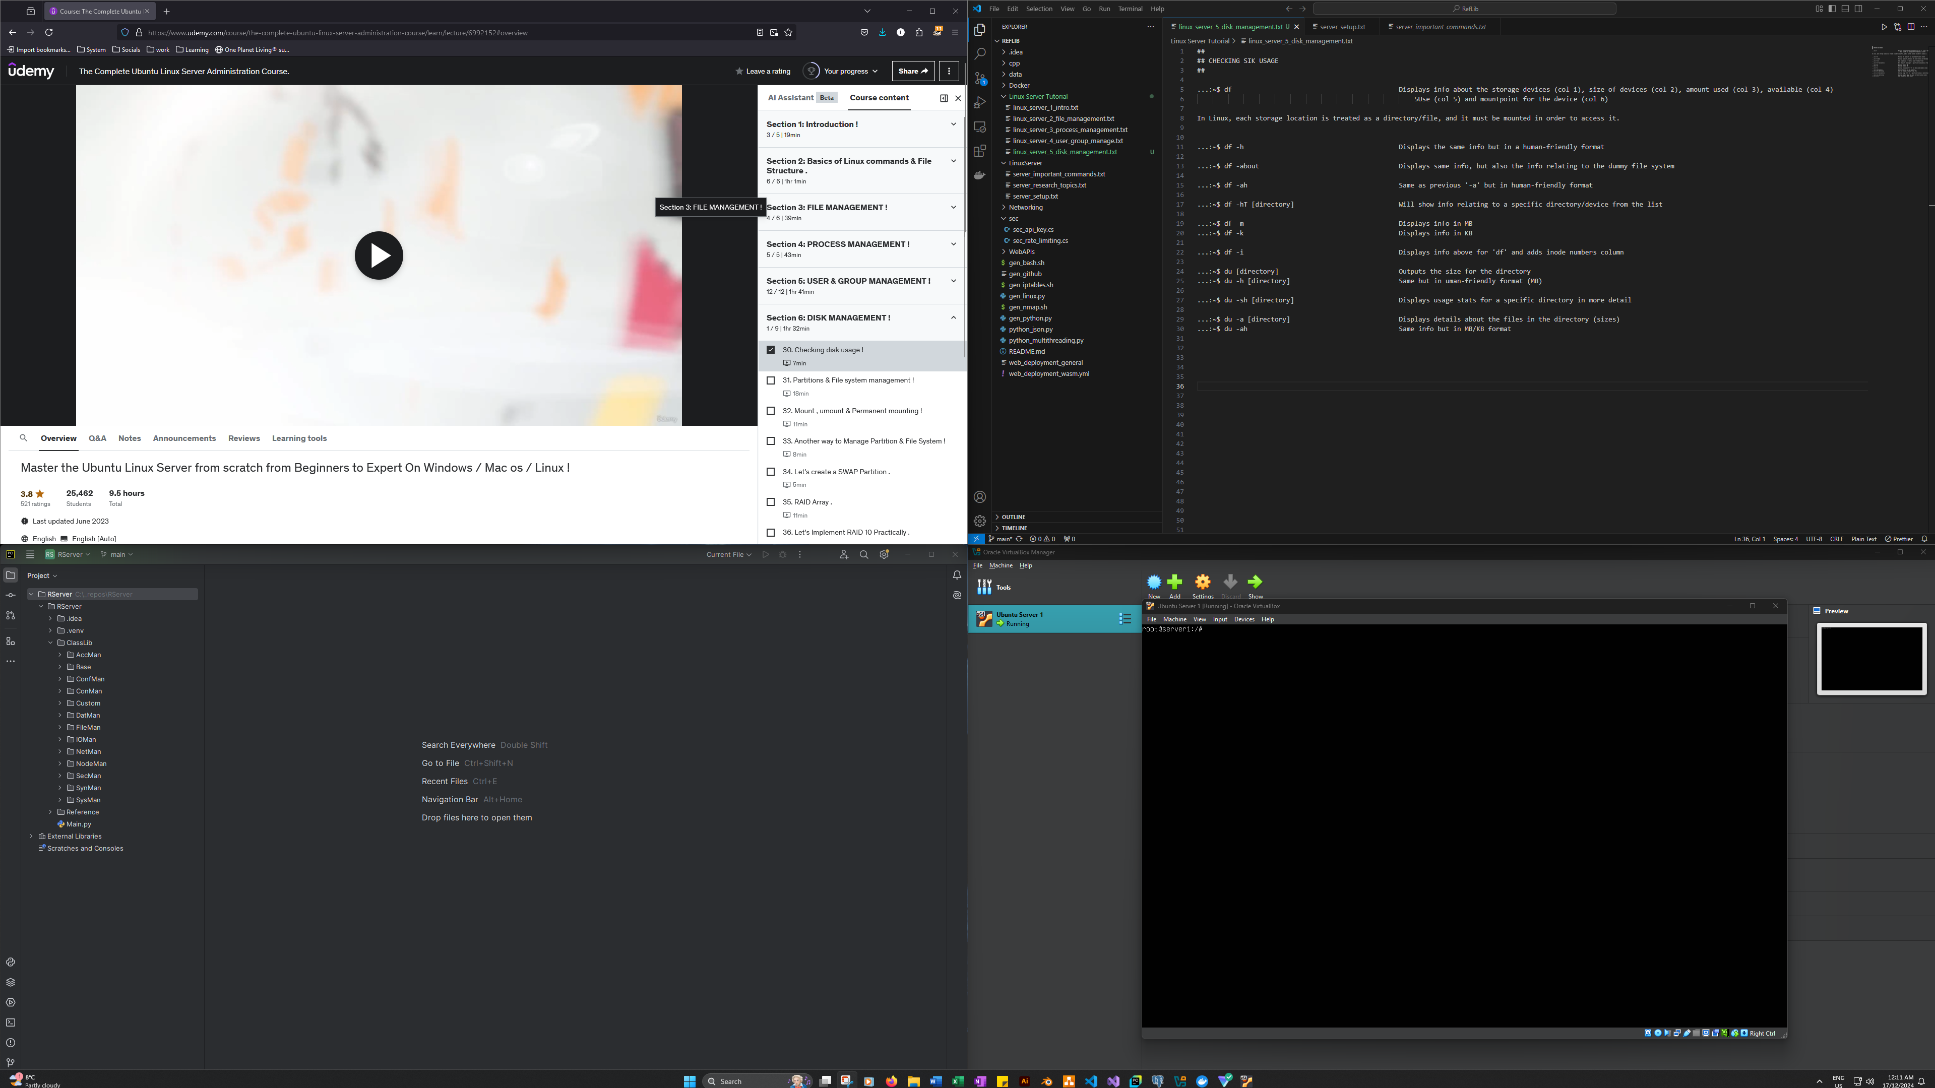Click Leave a rating on Udemy

(763, 72)
